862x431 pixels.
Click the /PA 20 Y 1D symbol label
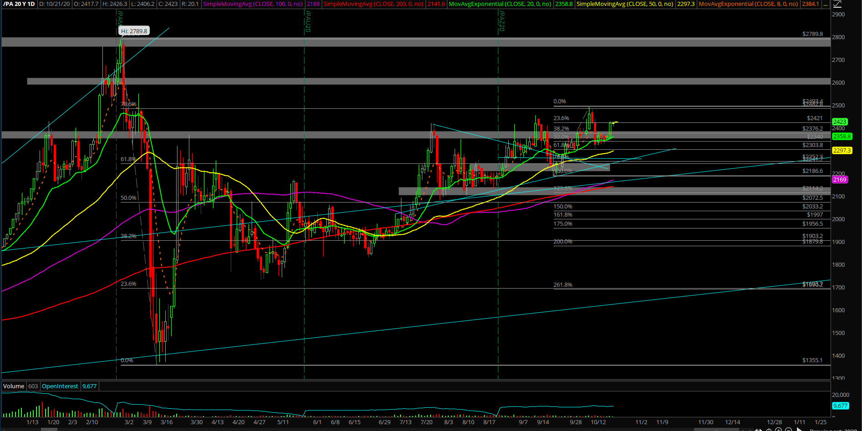tap(19, 4)
